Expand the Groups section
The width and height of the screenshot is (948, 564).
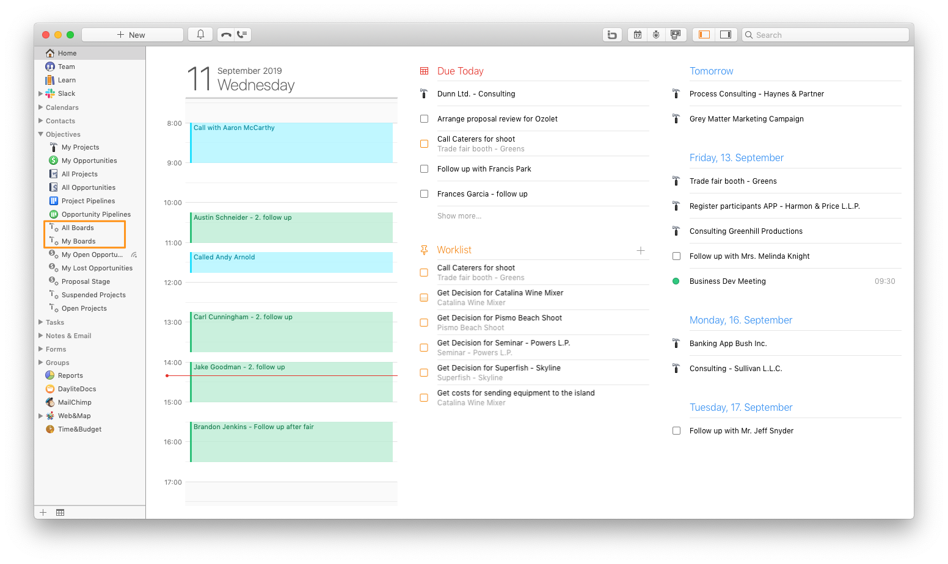point(40,363)
